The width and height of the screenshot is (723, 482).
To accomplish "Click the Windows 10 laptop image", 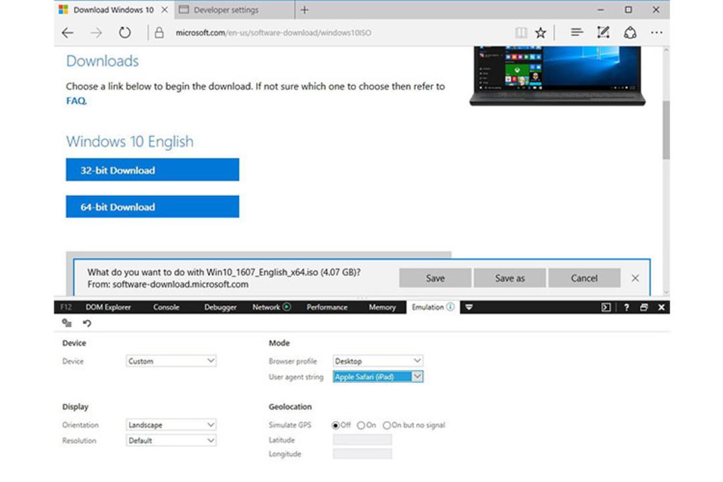I will tap(557, 76).
